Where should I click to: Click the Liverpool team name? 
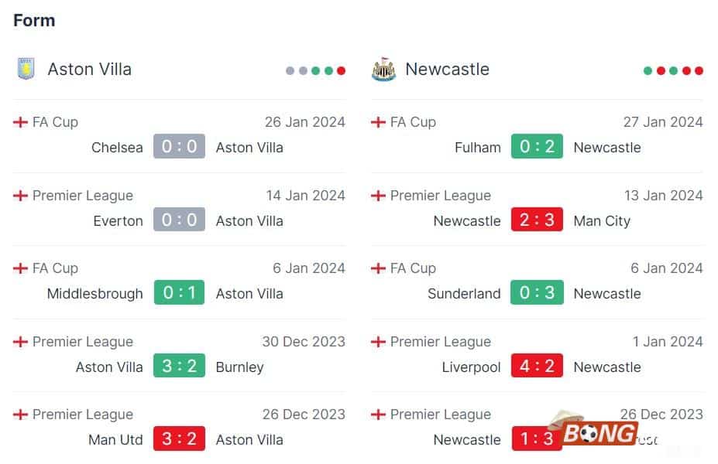point(471,366)
